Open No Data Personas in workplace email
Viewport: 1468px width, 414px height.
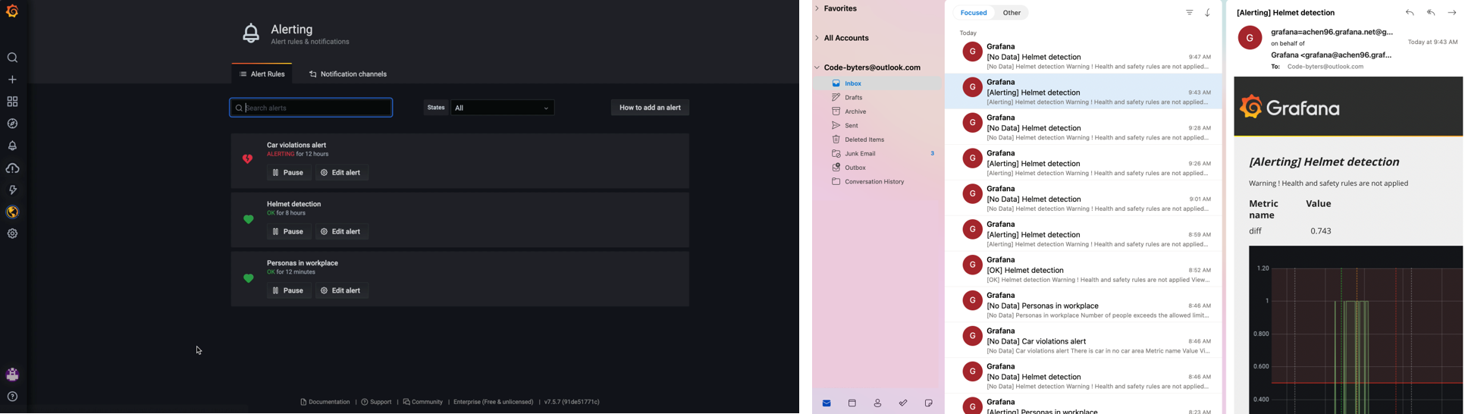pos(1084,306)
